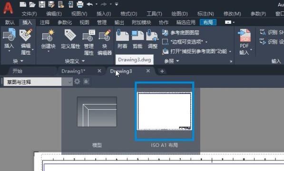The width and height of the screenshot is (284, 171).
Task: Switch to the 协作 ribbon tab
Action: (x=164, y=22)
